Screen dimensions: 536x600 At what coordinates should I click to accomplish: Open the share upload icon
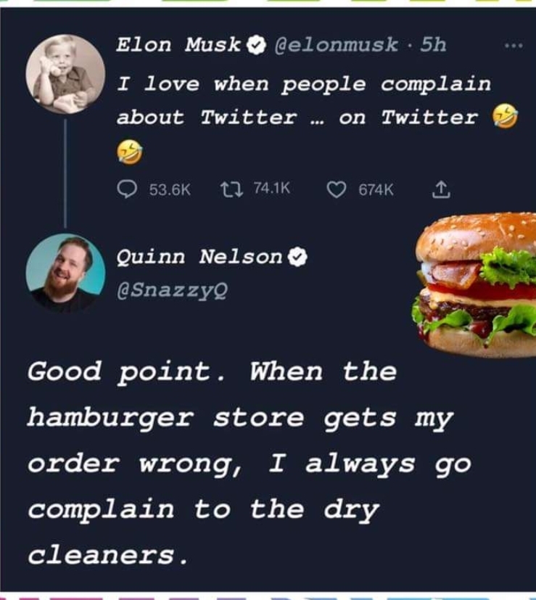(x=441, y=189)
